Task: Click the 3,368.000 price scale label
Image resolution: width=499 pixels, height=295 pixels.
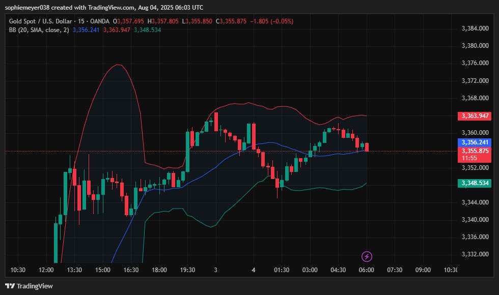Action: pyautogui.click(x=475, y=98)
